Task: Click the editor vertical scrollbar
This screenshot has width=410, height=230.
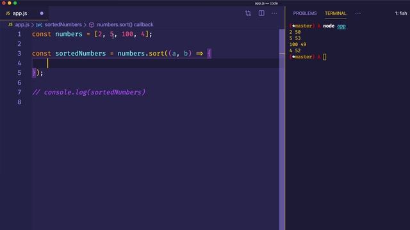Action: pos(282,129)
